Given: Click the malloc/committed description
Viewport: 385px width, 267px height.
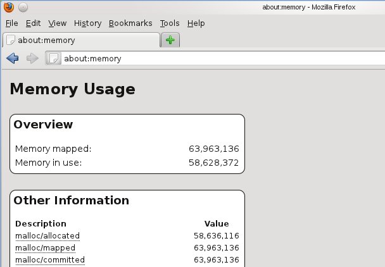Looking at the screenshot, I should click(50, 260).
